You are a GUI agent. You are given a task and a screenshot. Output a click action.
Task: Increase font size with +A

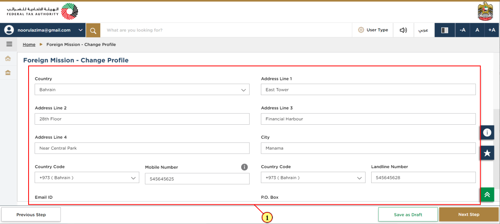coord(492,30)
